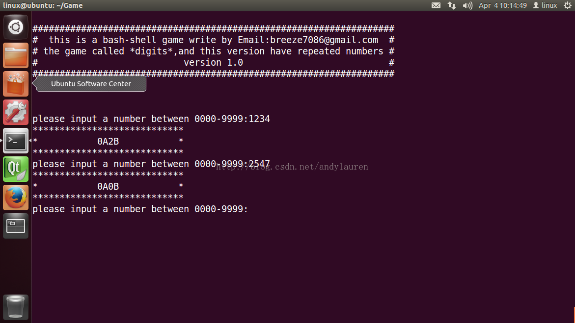This screenshot has width=575, height=323.
Task: Click the window title linux@ubuntu: ~/Game
Action: (x=43, y=5)
